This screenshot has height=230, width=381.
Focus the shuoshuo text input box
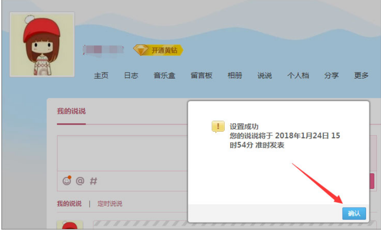[x=123, y=153]
